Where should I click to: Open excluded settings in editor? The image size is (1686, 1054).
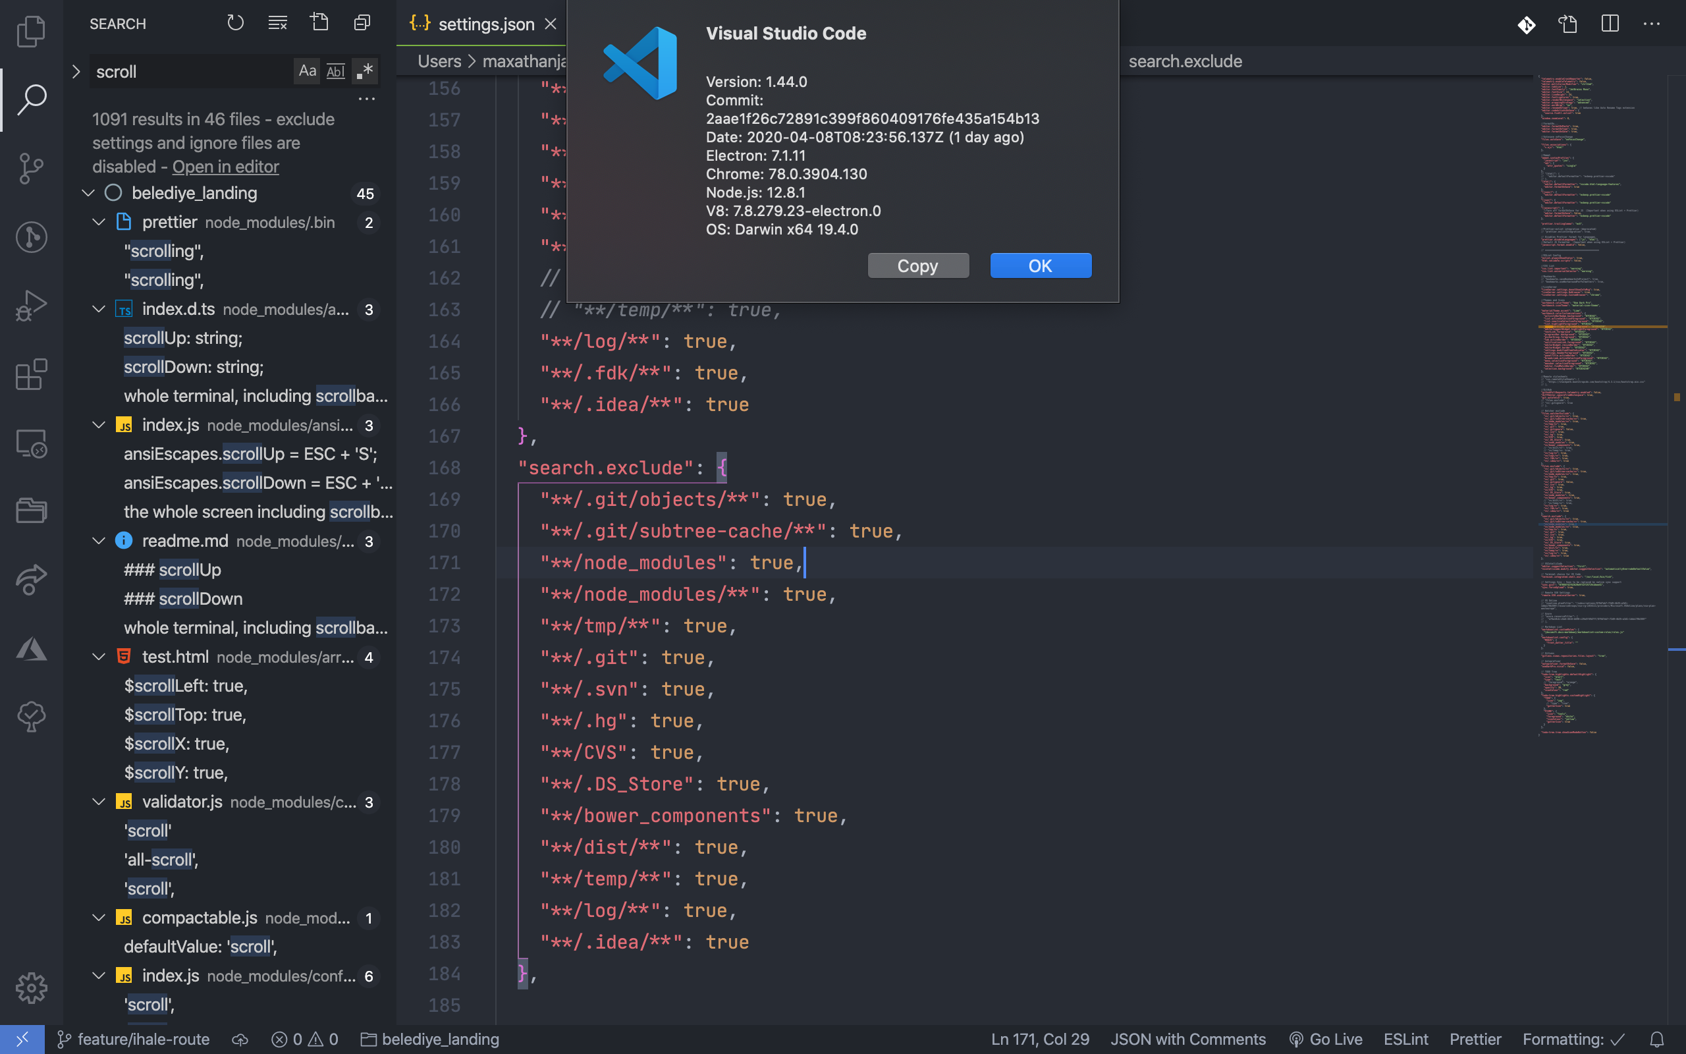[x=225, y=167]
